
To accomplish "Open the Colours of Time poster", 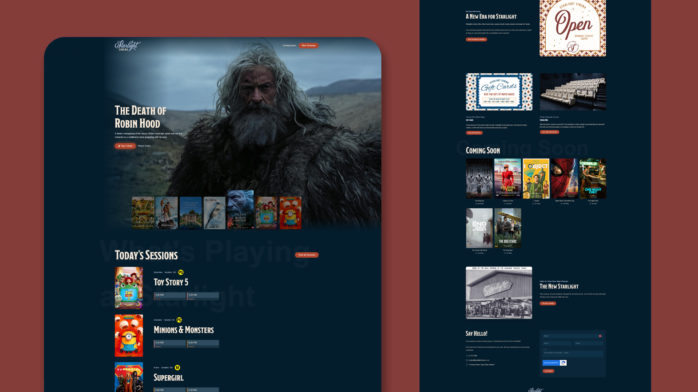I will click(508, 179).
